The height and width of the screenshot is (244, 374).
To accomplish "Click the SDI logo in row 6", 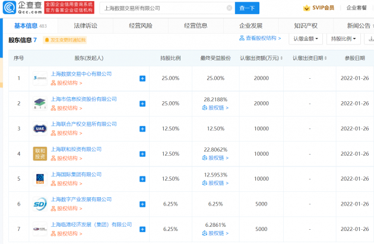I will (x=40, y=204).
